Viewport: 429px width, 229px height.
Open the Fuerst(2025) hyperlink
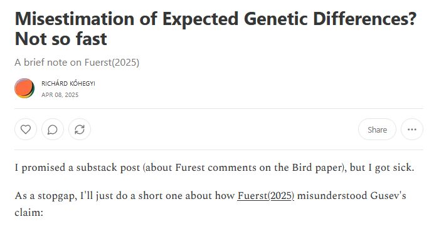(x=265, y=196)
